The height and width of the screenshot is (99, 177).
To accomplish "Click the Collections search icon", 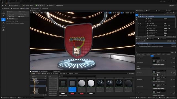I will [x=46, y=95].
